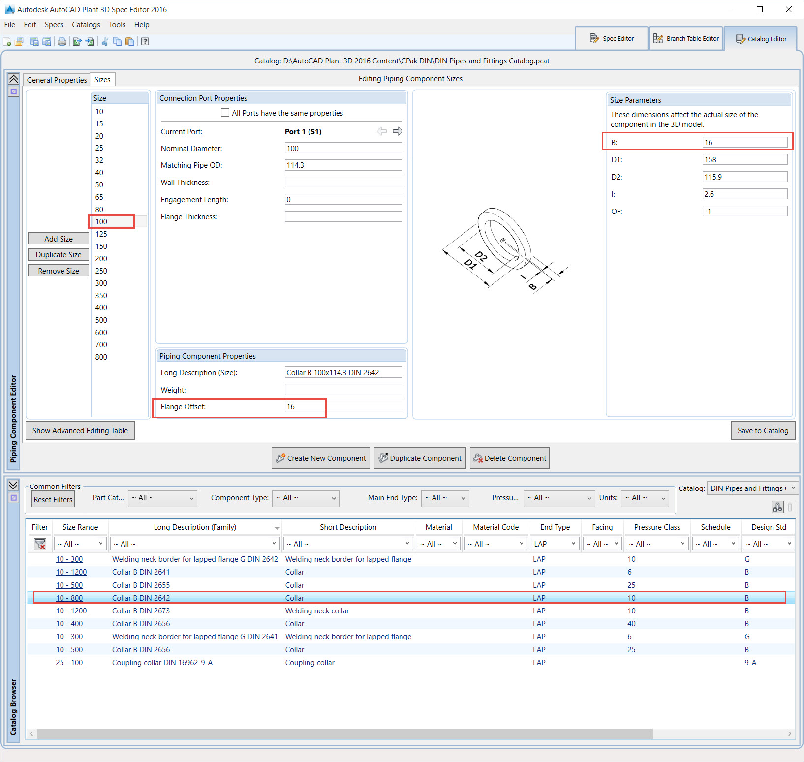
Task: Click the B size parameter field
Action: coord(745,142)
